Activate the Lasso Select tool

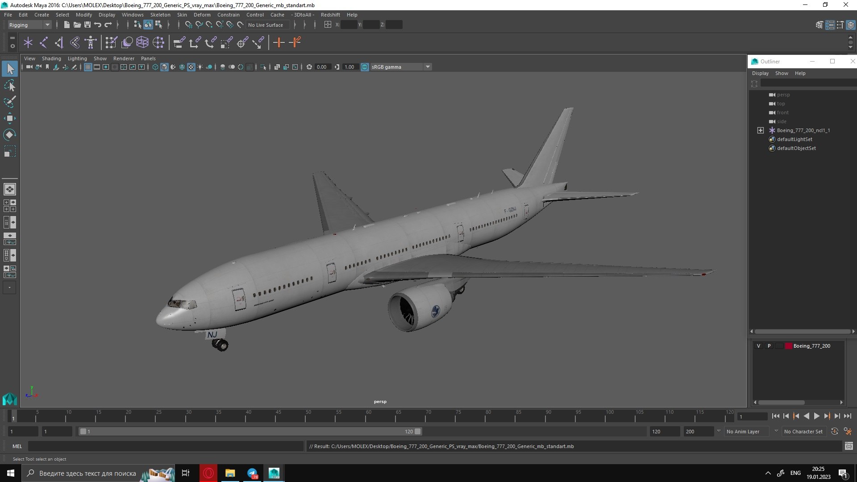coord(9,85)
